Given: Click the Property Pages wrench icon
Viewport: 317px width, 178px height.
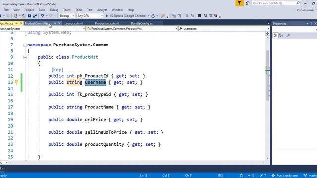Looking at the screenshot, I should click(288, 35).
